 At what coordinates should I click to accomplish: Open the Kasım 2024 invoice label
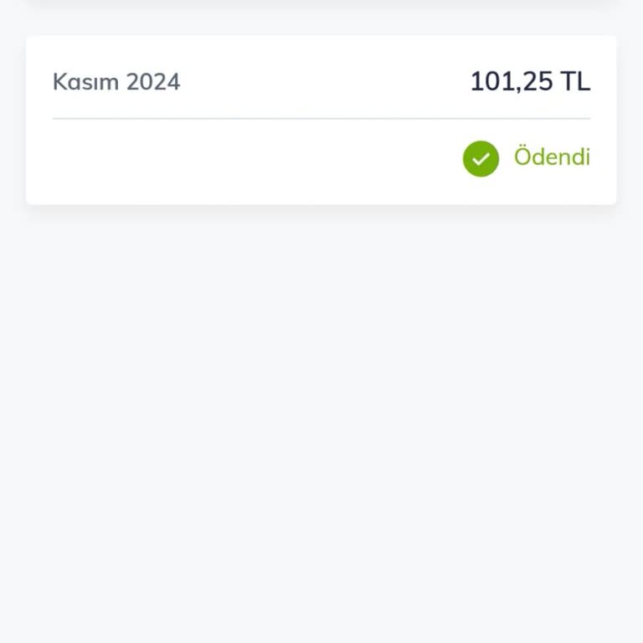tap(116, 82)
